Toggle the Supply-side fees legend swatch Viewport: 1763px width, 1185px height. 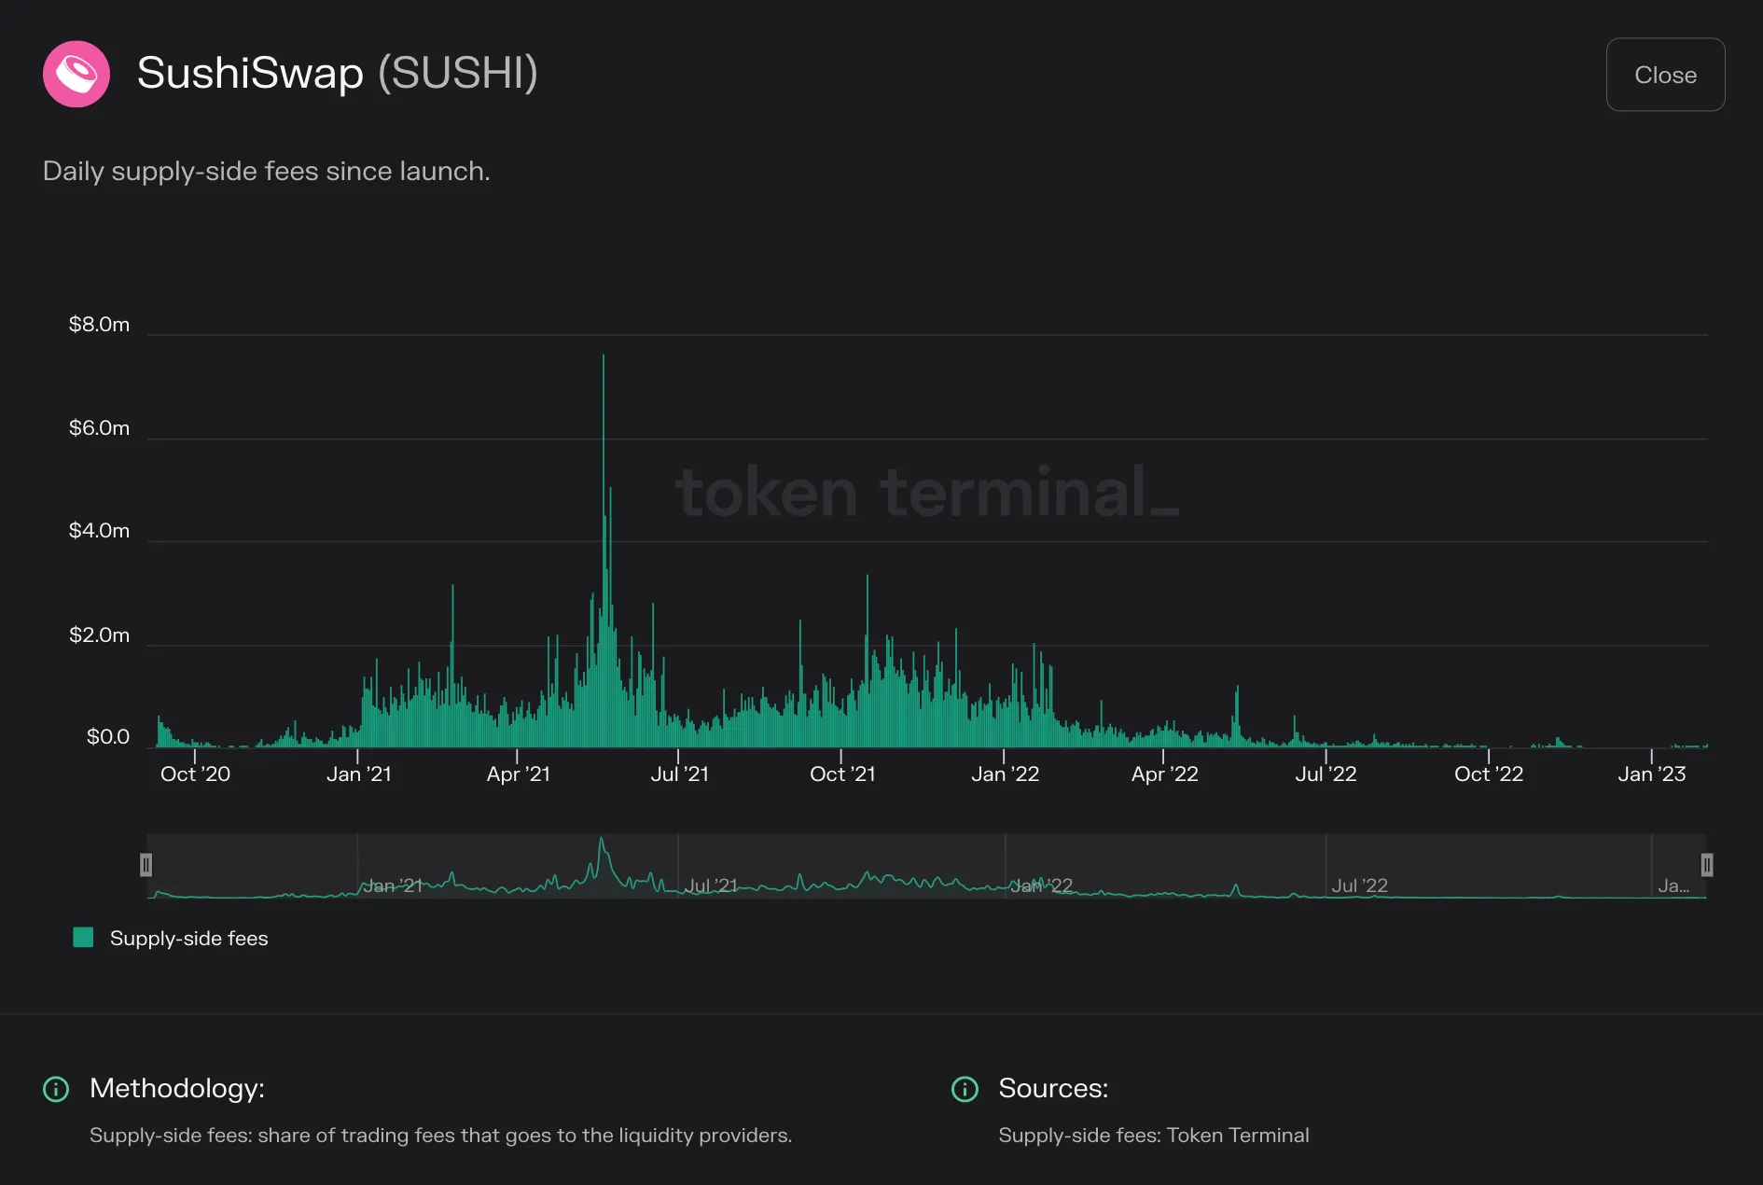tap(83, 938)
